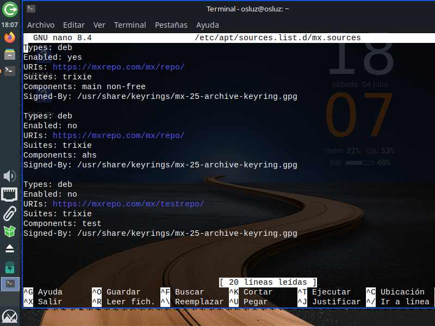Click the volume speaker tray icon
Screen dimensions: 435x326
tap(10, 176)
